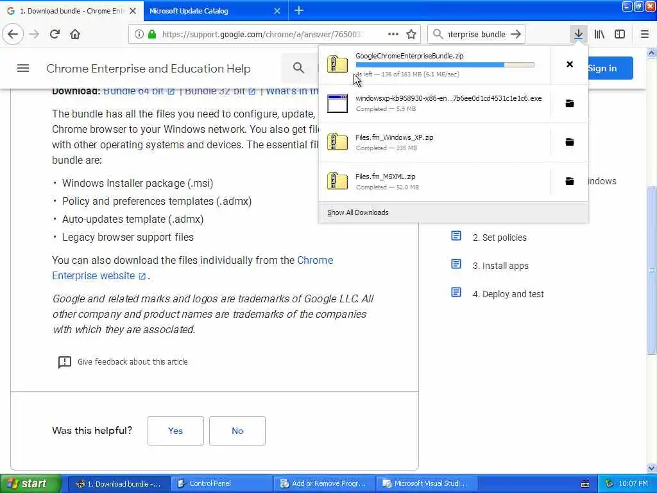This screenshot has height=493, width=657.
Task: Click into the URL address field
Action: click(x=262, y=34)
